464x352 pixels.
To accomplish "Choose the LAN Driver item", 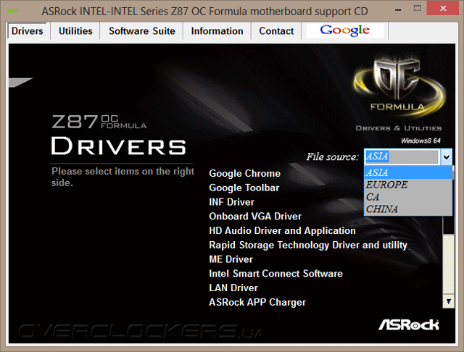I will [x=233, y=288].
